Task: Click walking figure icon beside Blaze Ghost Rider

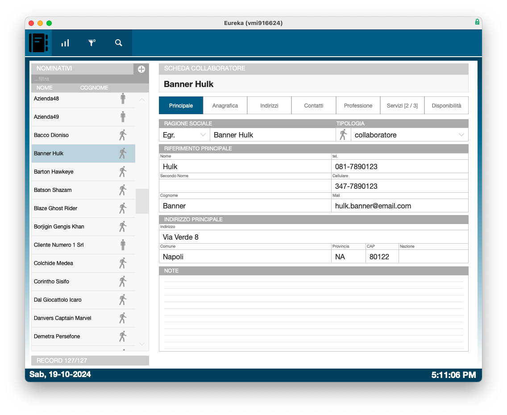Action: (x=123, y=208)
